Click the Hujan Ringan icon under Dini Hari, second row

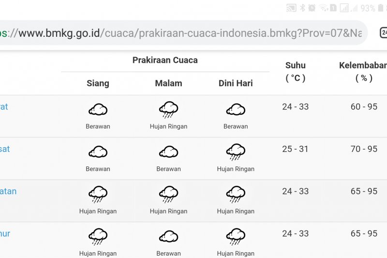tap(236, 152)
